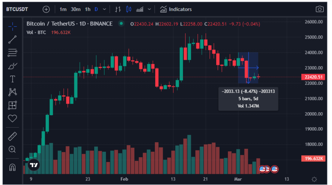
Task: Toggle magnet mode for drawings
Action: [12, 167]
